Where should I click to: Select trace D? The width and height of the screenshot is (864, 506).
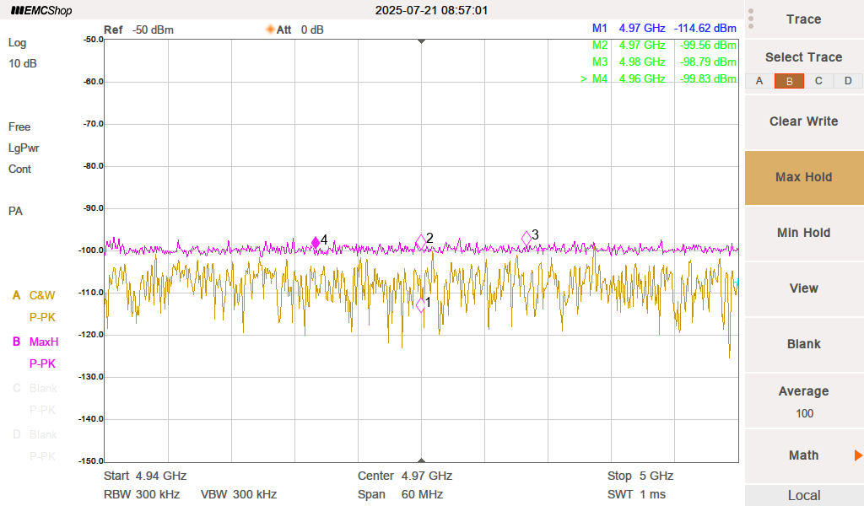point(848,81)
